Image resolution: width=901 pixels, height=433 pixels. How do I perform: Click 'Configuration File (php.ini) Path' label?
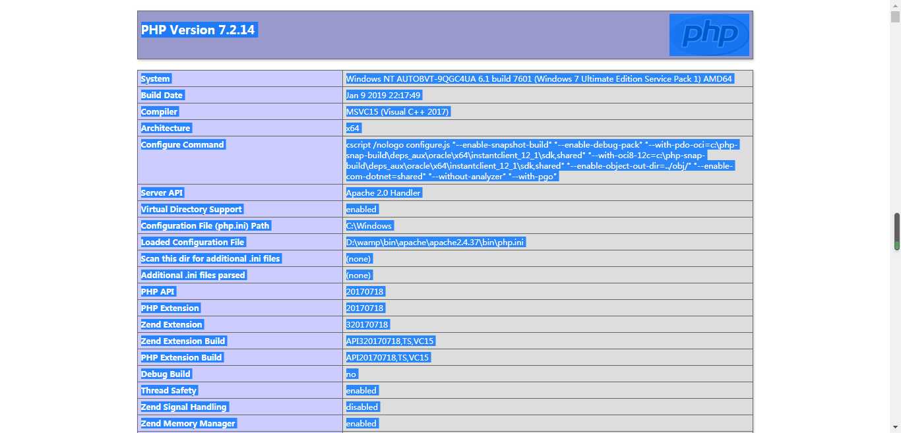[x=206, y=225]
